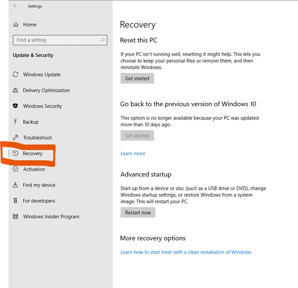
Task: Click the Settings window title text
Action: click(35, 6)
